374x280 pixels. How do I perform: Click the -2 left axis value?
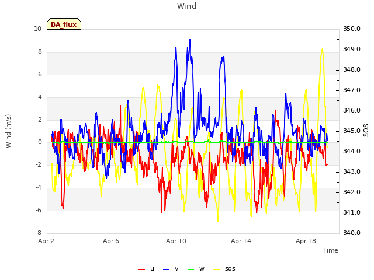click(x=39, y=164)
